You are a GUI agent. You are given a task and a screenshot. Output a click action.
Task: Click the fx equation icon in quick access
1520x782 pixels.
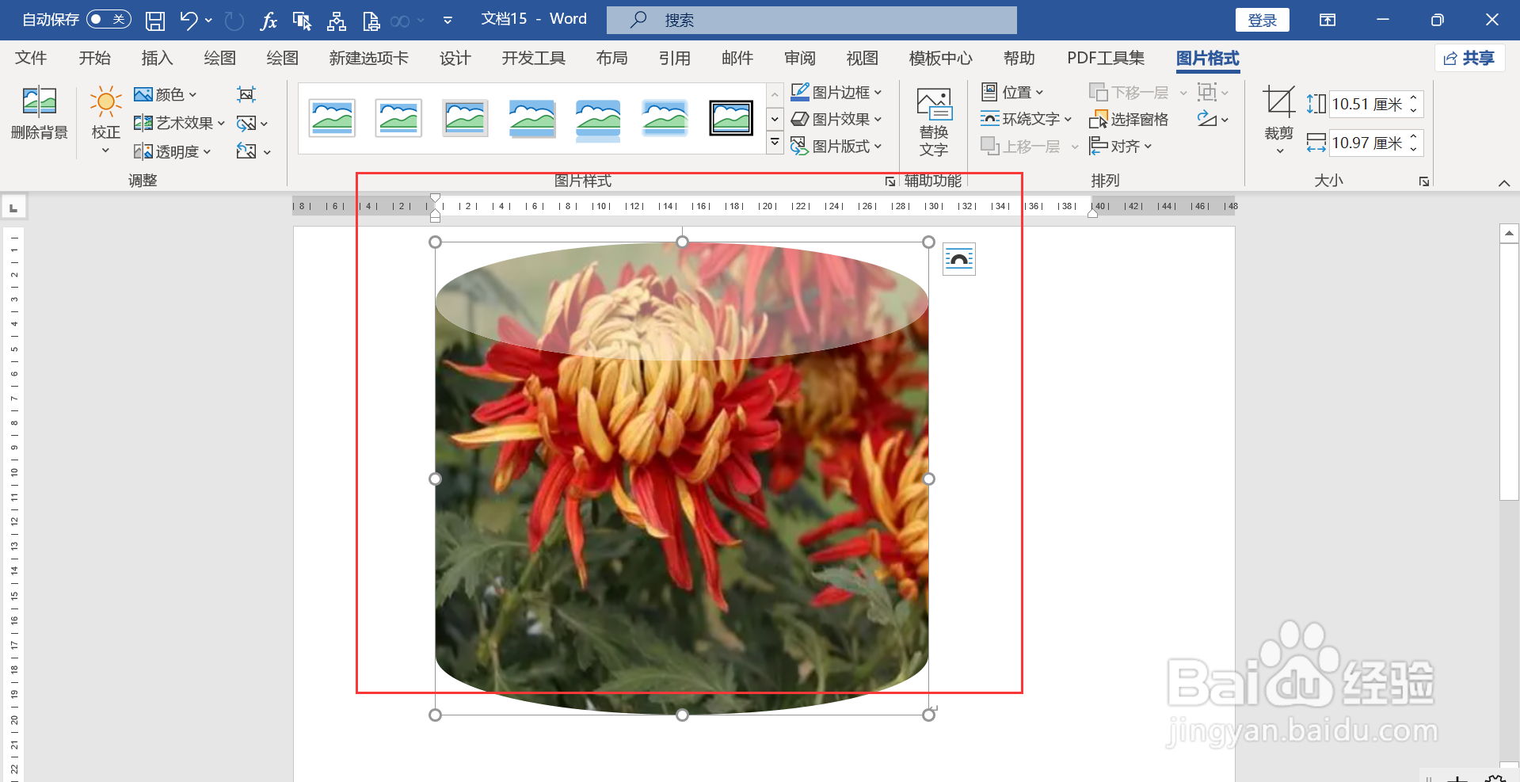point(269,21)
